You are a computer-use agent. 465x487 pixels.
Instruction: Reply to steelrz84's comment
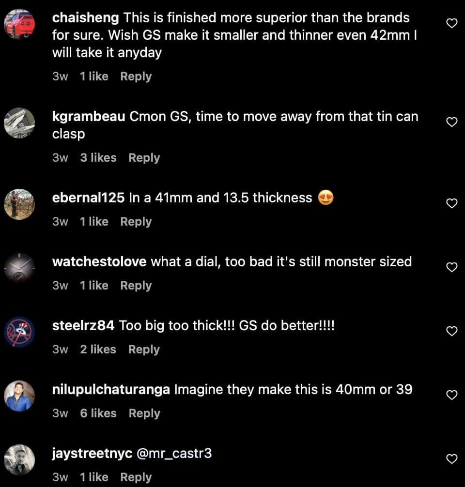(x=144, y=350)
